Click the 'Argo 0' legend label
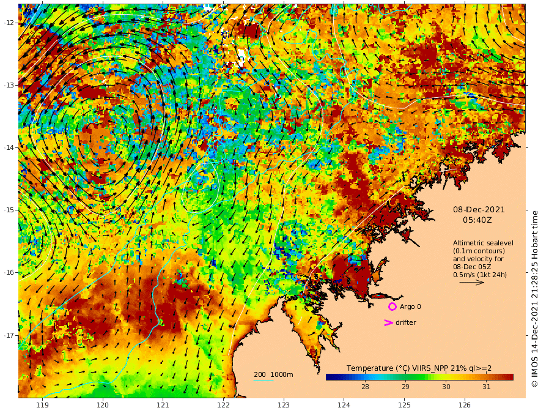Image resolution: width=538 pixels, height=416 pixels. coord(410,306)
